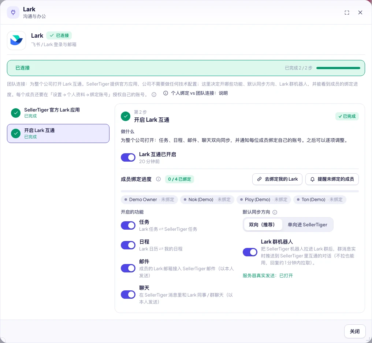The width and height of the screenshot is (372, 343).
Task: Click the plug icon beside the Lark title
Action: tap(13, 12)
